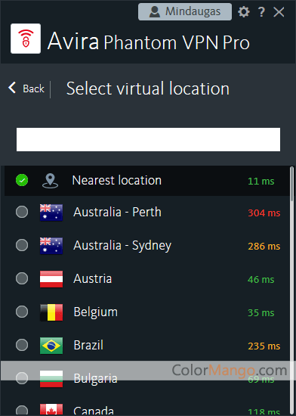This screenshot has width=296, height=416.
Task: Open the Mindaugas account button
Action: click(x=185, y=11)
